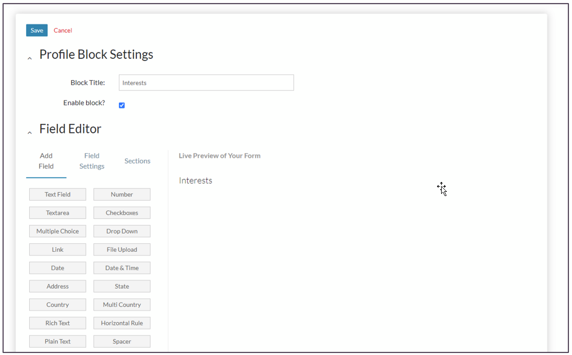Add a Checkboxes field

(x=122, y=213)
